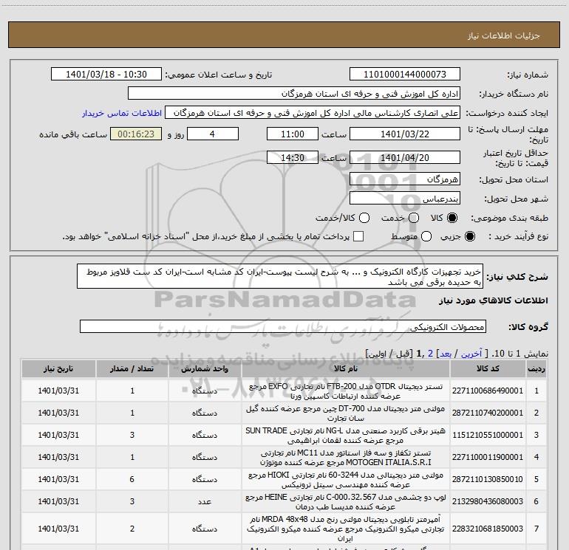Click the MRDA 48x48 ammeter item name
Screen dimensions: 569x550
tap(346, 529)
